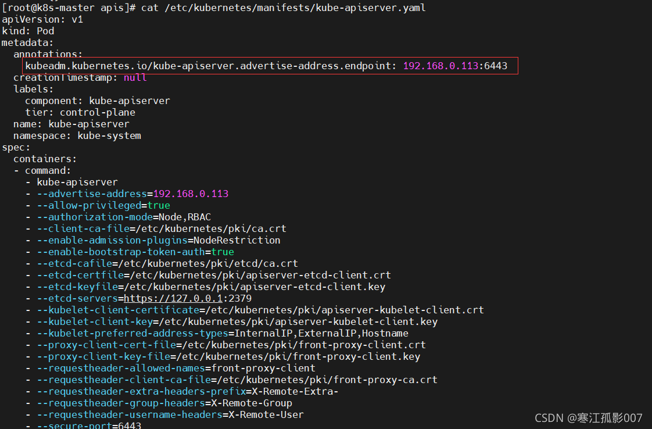This screenshot has height=429, width=652.
Task: Click the 'spec:' line
Action: point(16,147)
